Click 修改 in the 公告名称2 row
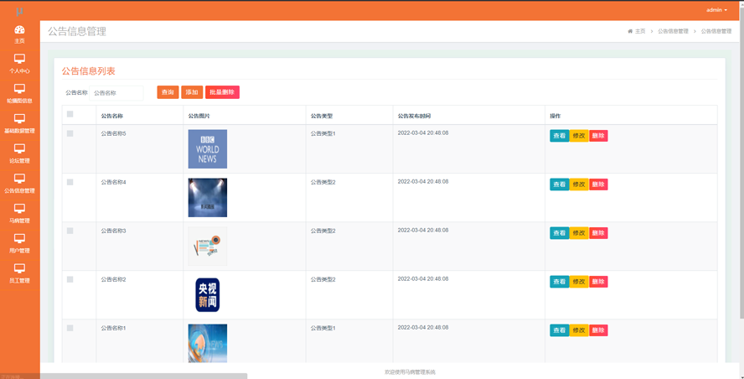This screenshot has height=379, width=744. 579,282
